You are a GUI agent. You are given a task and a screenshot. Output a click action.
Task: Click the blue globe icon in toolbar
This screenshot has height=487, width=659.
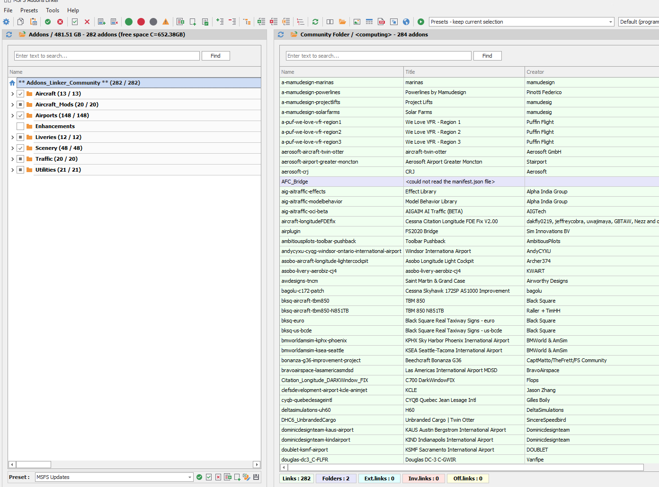(406, 22)
